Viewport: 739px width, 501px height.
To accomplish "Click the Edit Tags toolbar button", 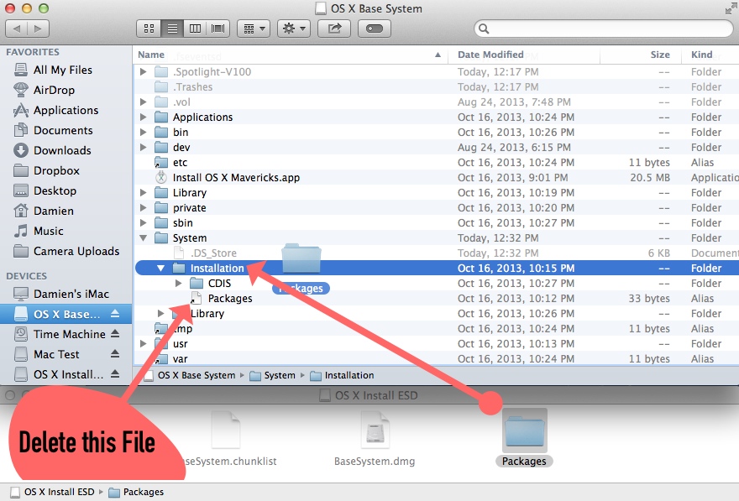I will pos(375,29).
